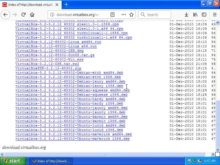This screenshot has width=220, height=165.
Task: Open the Ubuntu~hardy_i386.deb link
Action: tap(69, 104)
